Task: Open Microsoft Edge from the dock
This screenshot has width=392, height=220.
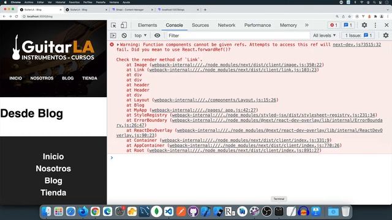Action: coord(108,211)
